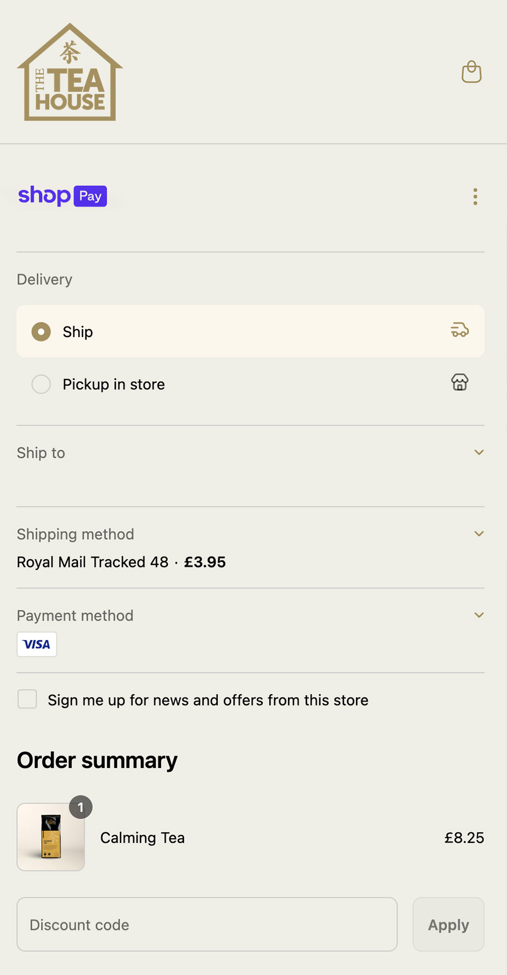Click the store pickup icon

[460, 382]
